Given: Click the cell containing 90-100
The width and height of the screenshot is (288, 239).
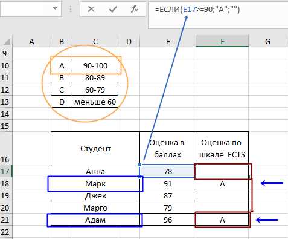Looking at the screenshot, I should [95, 65].
